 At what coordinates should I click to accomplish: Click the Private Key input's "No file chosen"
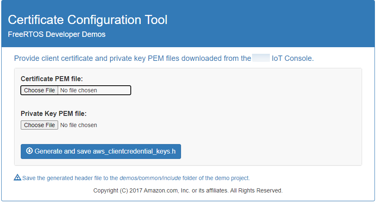(x=79, y=125)
